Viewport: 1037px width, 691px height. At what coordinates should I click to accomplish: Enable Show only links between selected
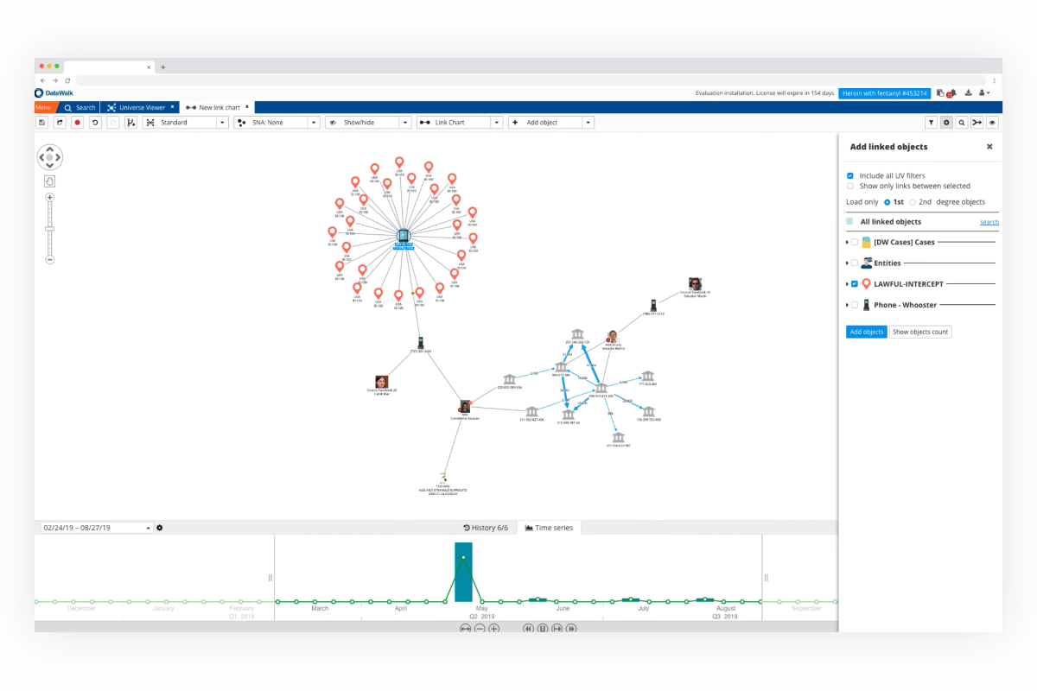pos(850,186)
